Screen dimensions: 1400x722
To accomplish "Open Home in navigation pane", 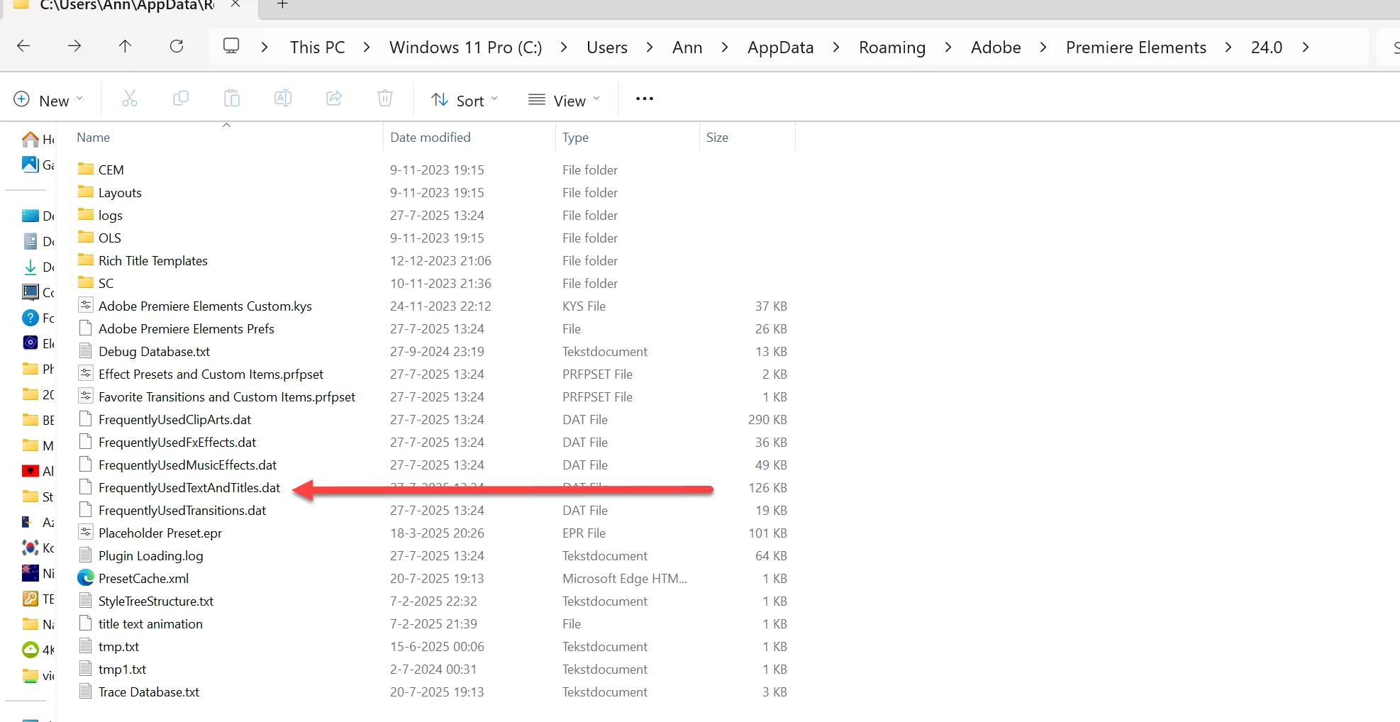I will (x=38, y=139).
